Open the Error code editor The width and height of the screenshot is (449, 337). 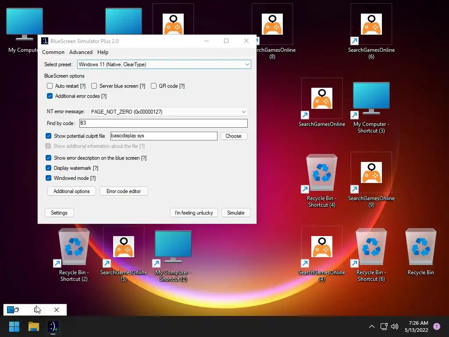pos(124,191)
